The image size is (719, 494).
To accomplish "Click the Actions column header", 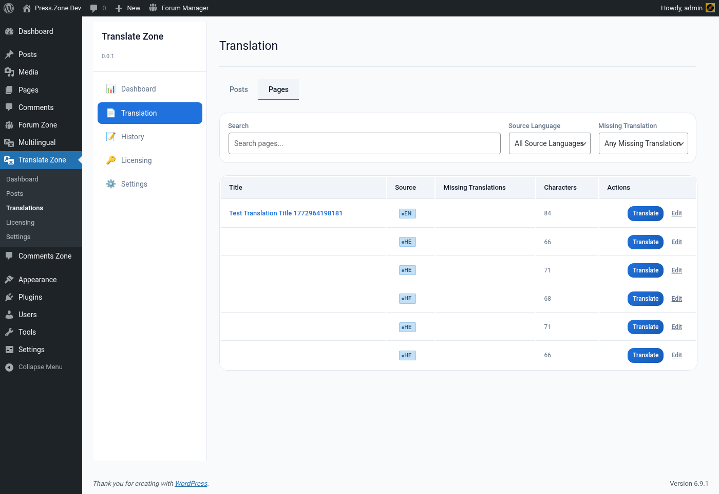I will 647,188.
